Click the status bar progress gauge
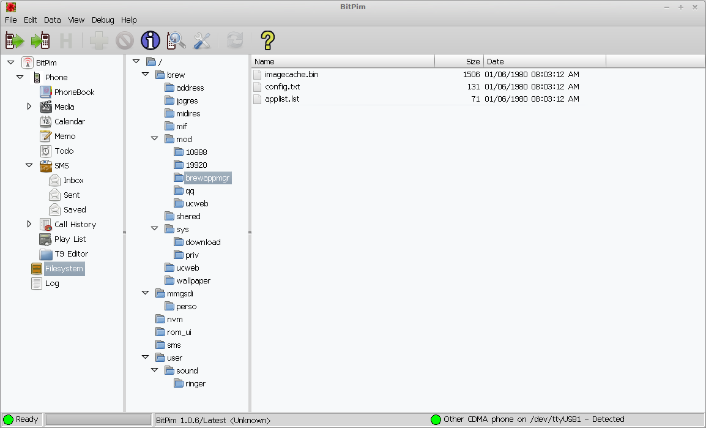Image resolution: width=706 pixels, height=428 pixels. tap(98, 420)
